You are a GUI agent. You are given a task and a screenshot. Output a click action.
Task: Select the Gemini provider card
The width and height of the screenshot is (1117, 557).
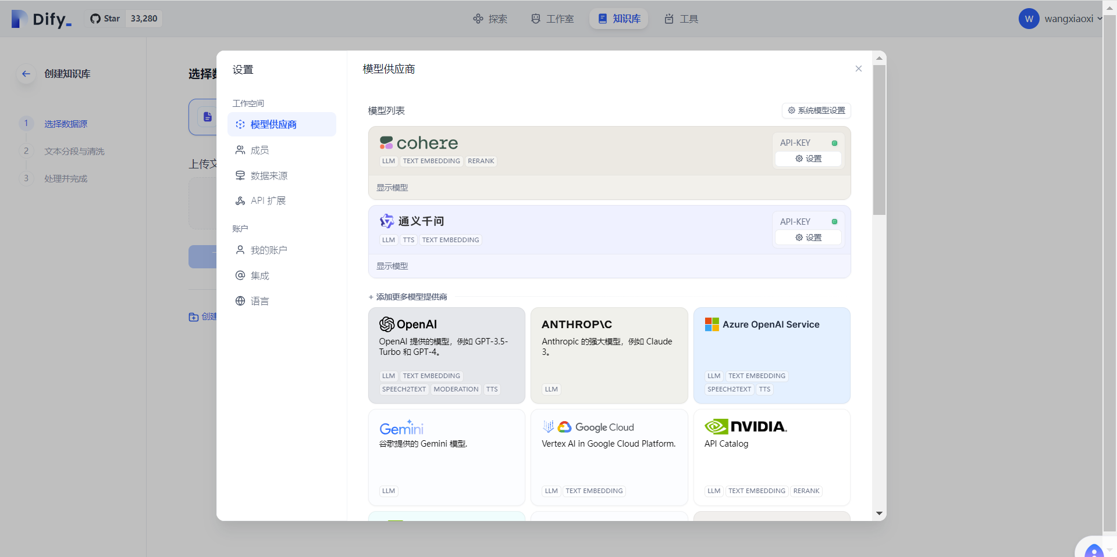(x=447, y=457)
